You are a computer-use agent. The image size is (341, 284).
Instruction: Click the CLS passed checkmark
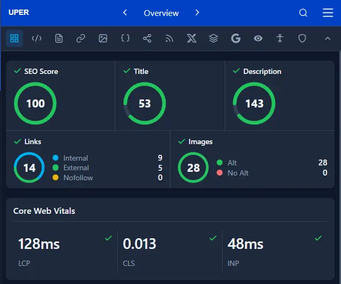coord(213,238)
